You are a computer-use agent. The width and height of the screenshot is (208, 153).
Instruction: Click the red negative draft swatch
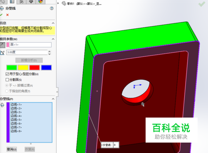(35, 68)
